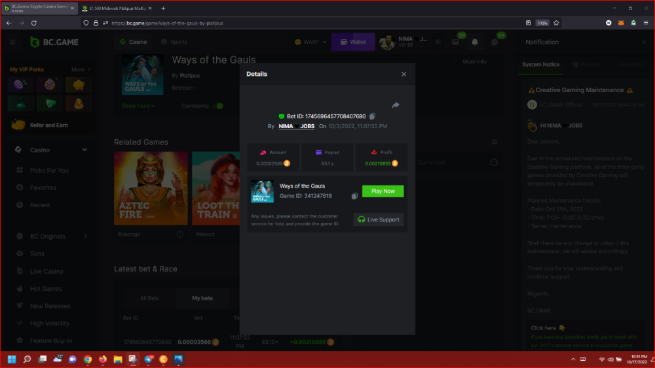Image resolution: width=655 pixels, height=368 pixels.
Task: Open Live Support chat
Action: (x=379, y=220)
